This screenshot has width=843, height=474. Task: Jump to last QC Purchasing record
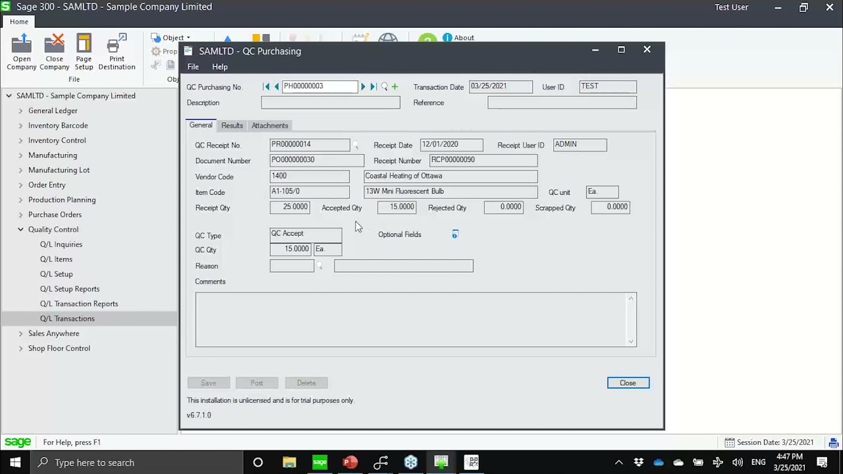(x=373, y=87)
